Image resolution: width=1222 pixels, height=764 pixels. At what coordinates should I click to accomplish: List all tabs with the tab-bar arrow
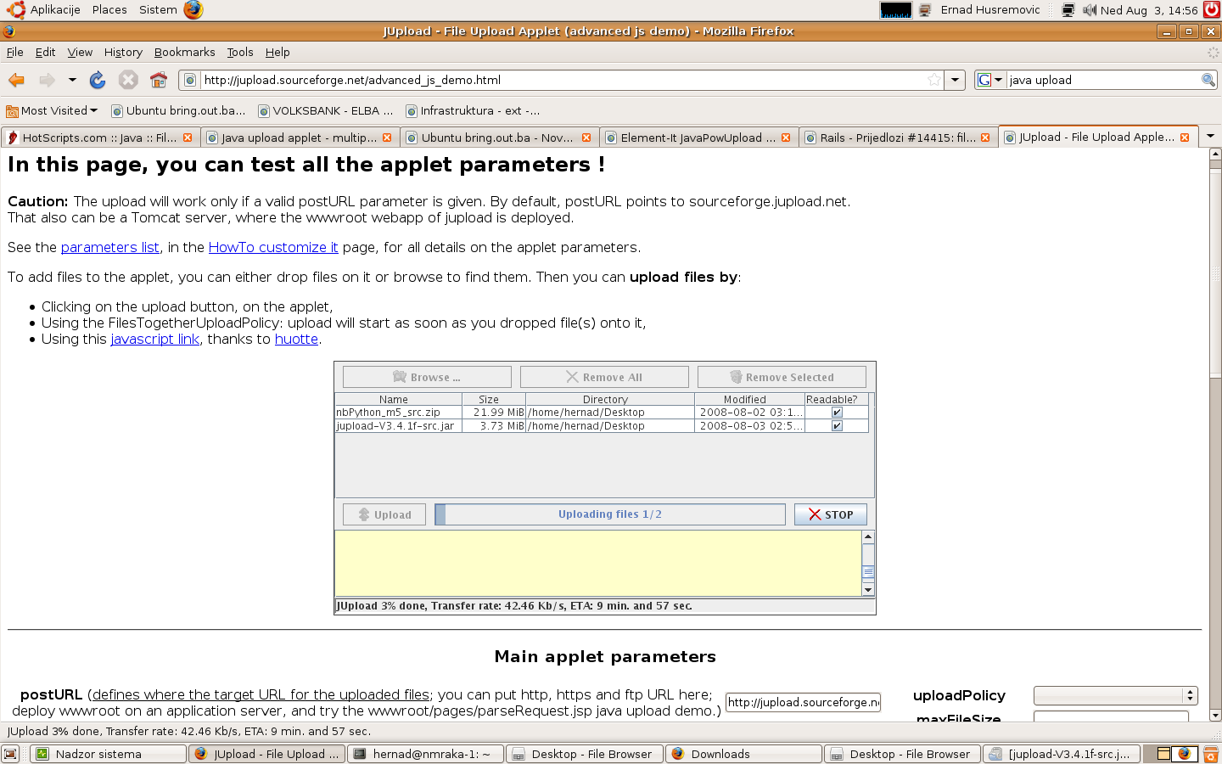click(1210, 136)
